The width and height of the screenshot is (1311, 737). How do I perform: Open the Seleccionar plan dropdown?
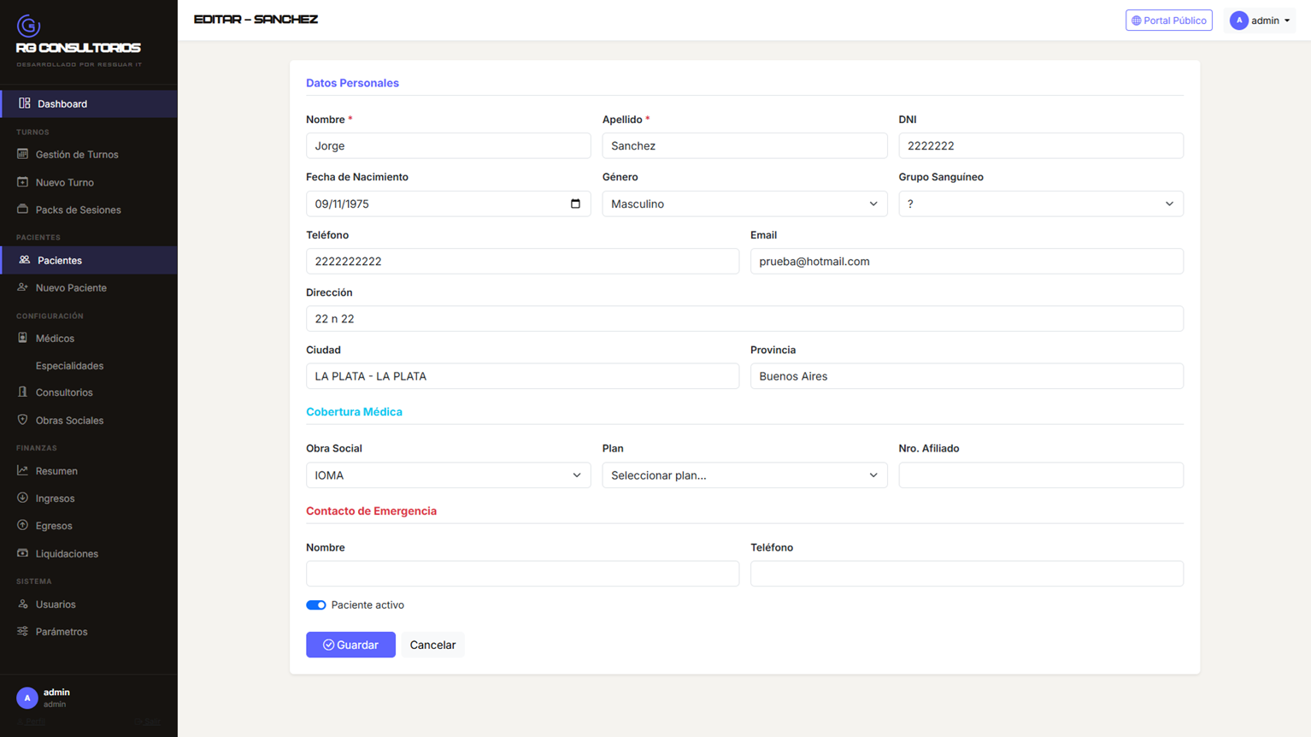coord(744,475)
